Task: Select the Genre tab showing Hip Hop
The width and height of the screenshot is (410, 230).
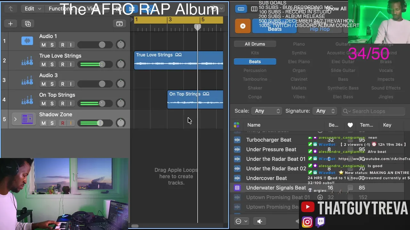Action: 320,26
